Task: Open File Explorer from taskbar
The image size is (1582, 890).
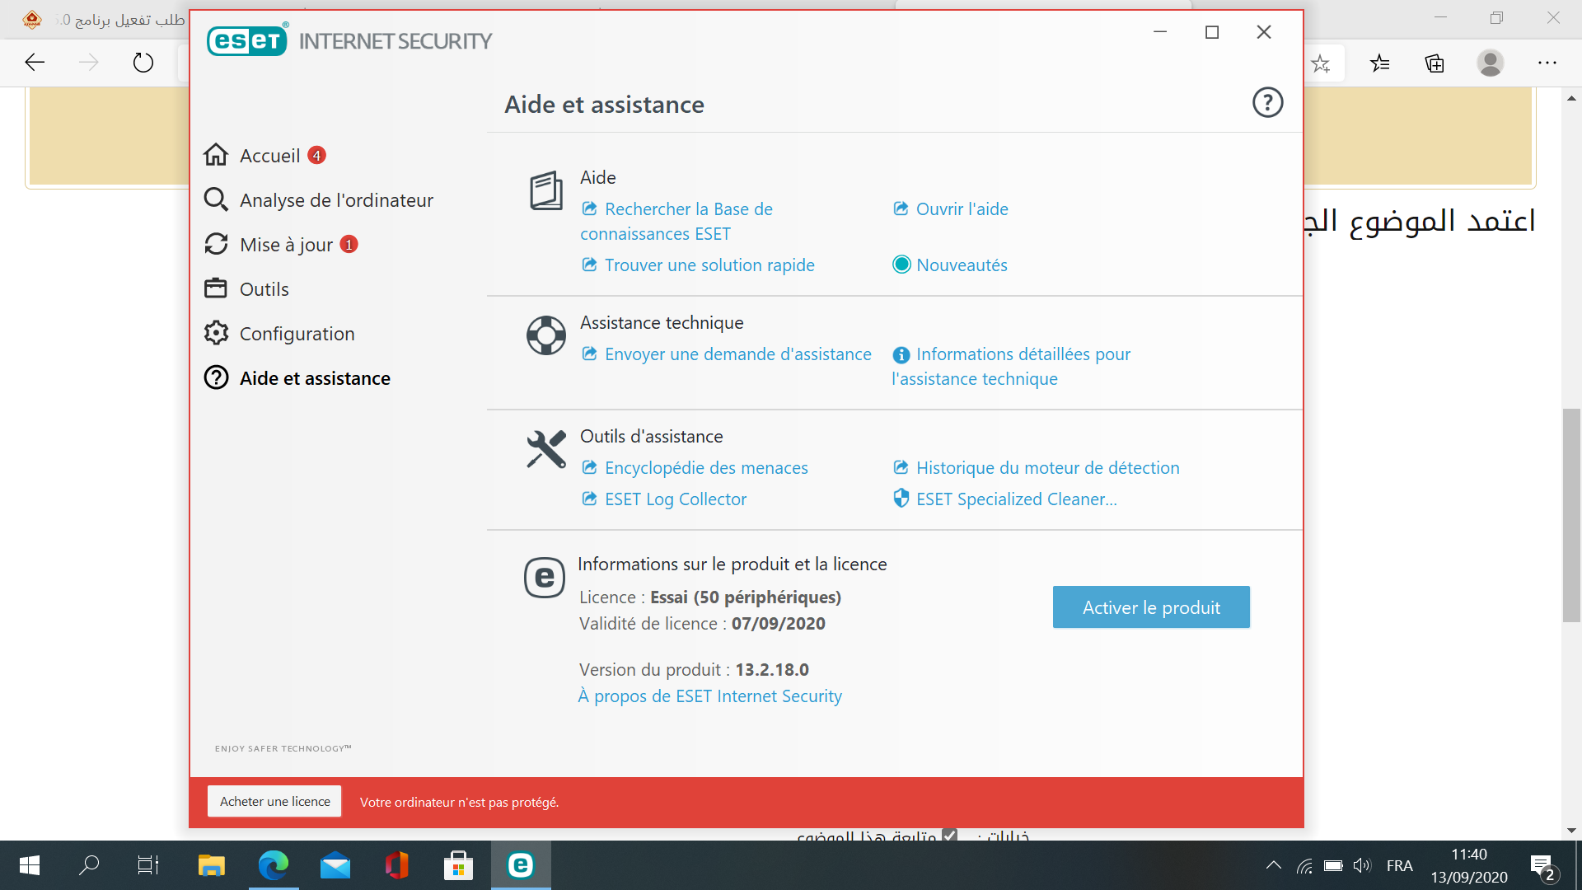Action: point(212,865)
